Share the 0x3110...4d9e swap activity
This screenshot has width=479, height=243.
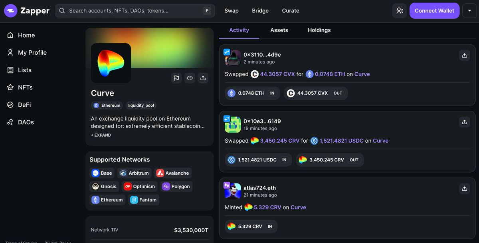pos(464,56)
